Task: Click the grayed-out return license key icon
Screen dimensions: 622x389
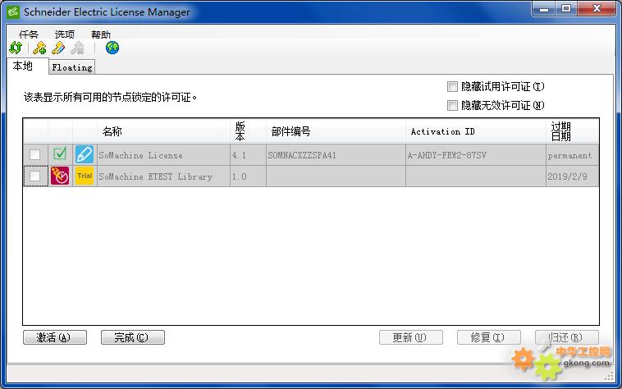Action: click(x=77, y=48)
